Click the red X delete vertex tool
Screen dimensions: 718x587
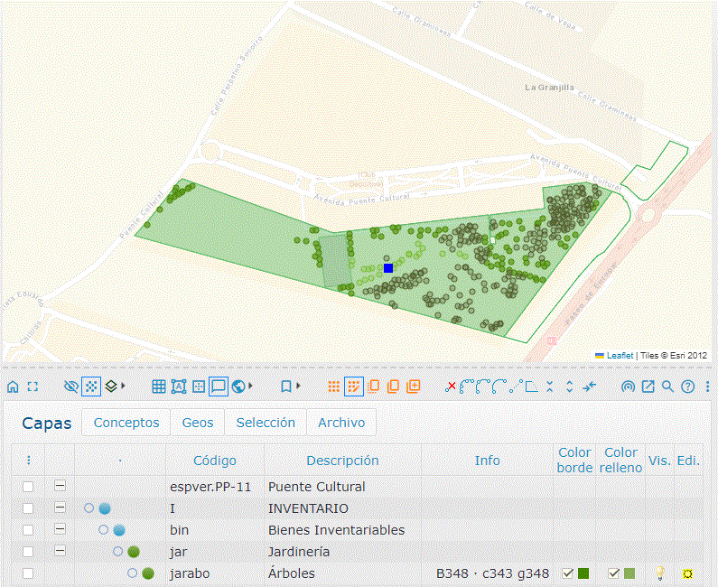point(451,387)
